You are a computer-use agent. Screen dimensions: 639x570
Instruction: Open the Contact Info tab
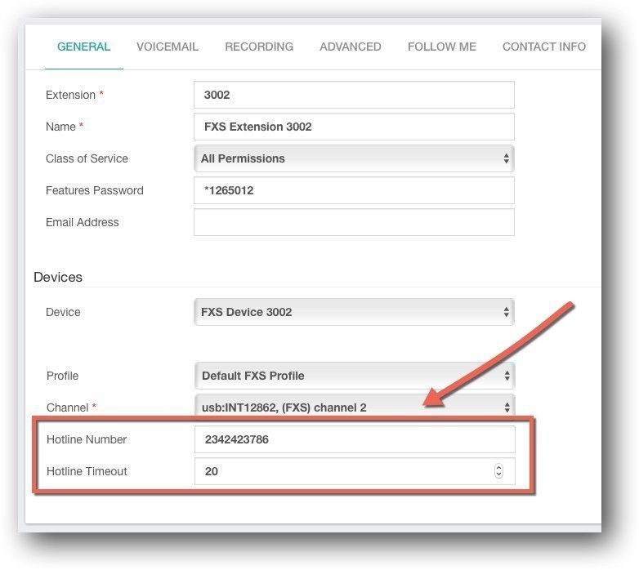pyautogui.click(x=544, y=47)
